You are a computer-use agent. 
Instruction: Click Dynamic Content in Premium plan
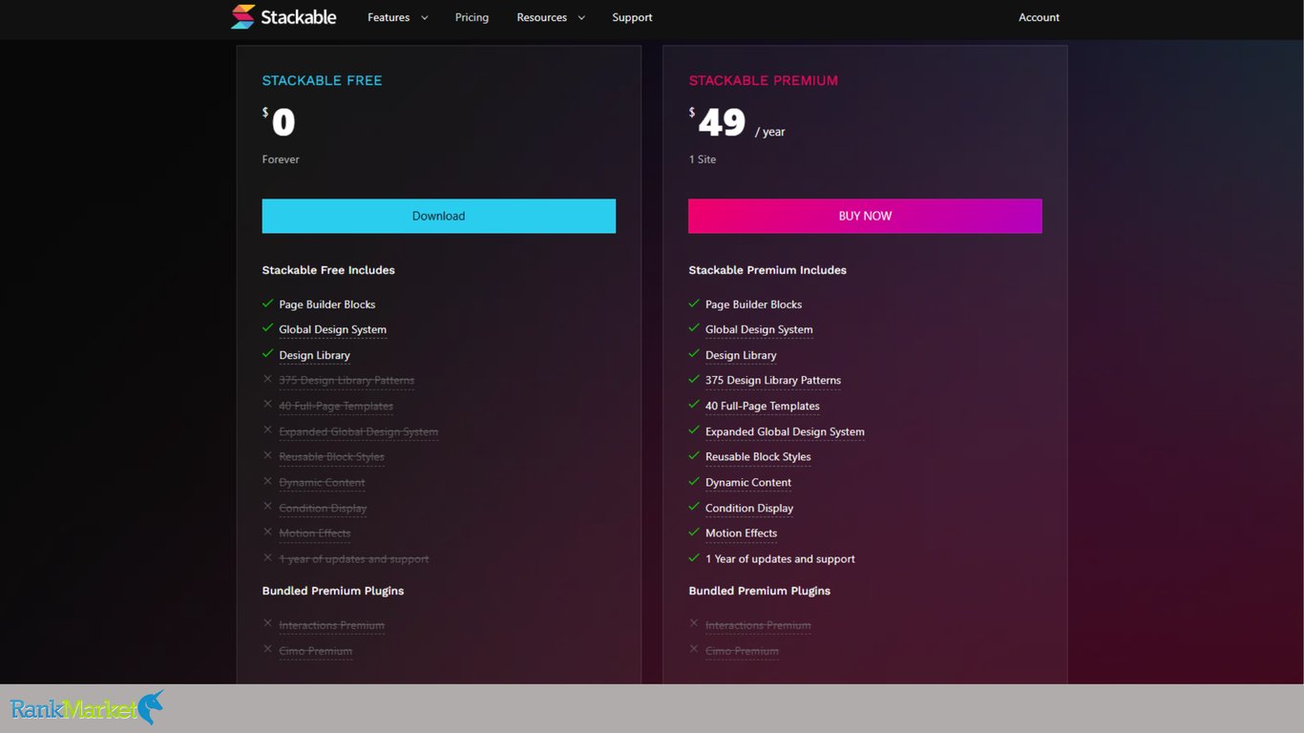tap(748, 482)
